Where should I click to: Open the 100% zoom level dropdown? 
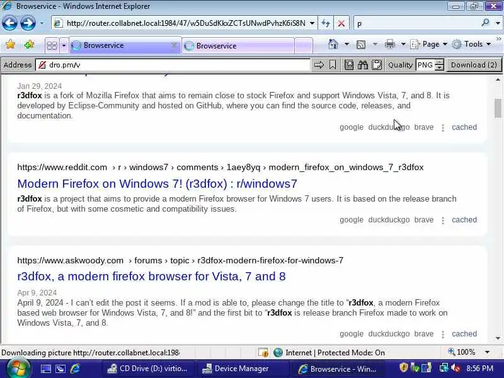click(487, 352)
